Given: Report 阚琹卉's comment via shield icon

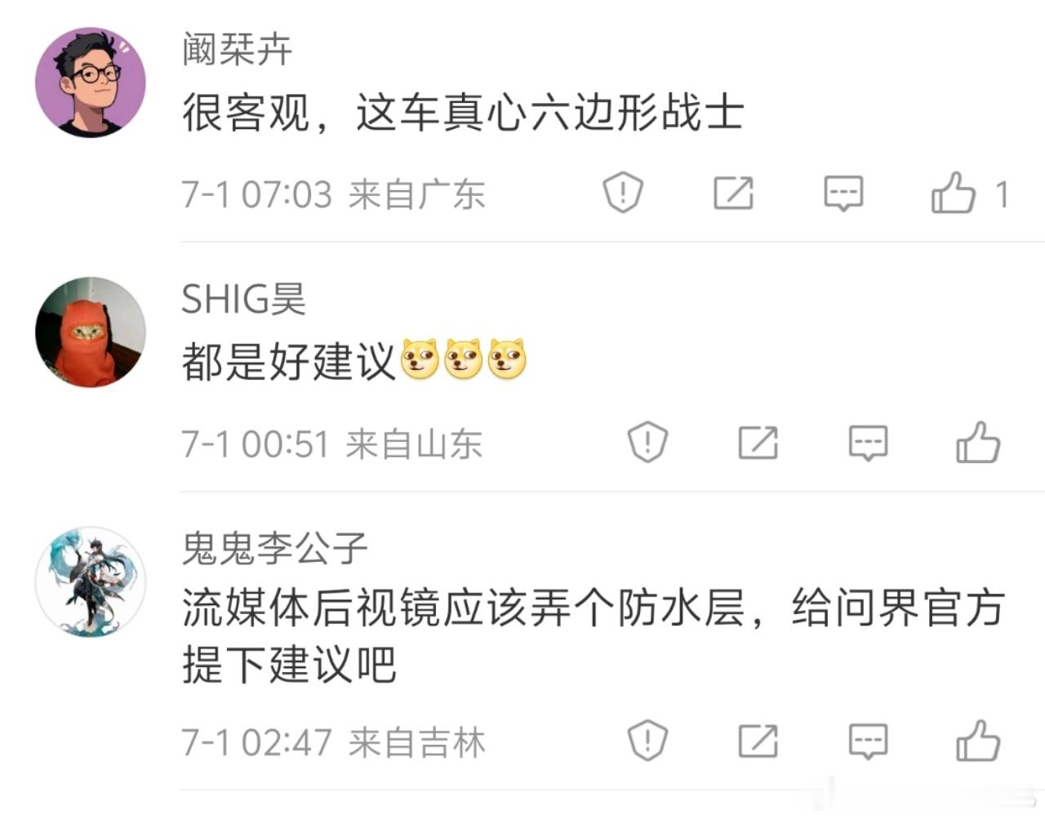Looking at the screenshot, I should point(623,194).
